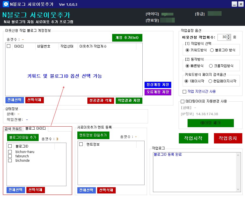
Task: Select the 키워드방식 radio button
Action: (187, 50)
